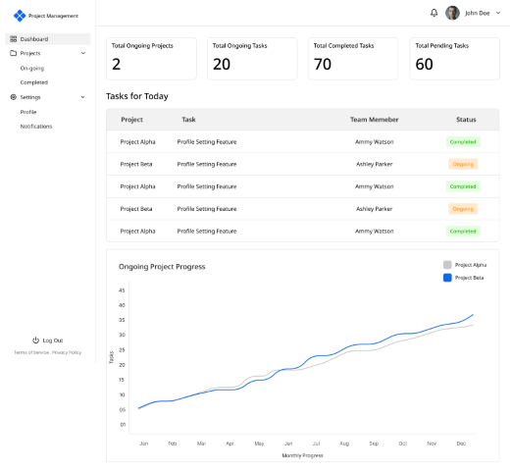The width and height of the screenshot is (510, 471).
Task: Click the Settings gear icon
Action: point(14,97)
